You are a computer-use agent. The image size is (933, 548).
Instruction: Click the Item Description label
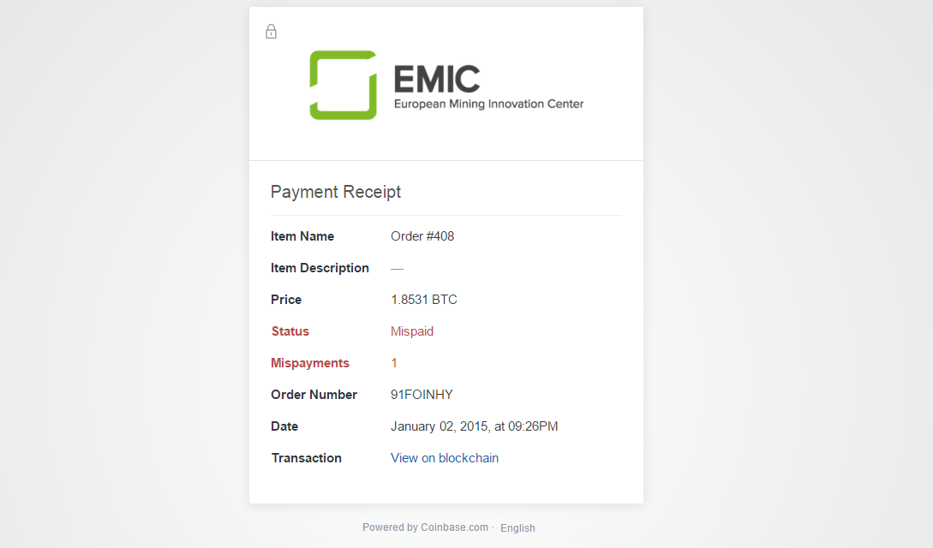coord(320,268)
